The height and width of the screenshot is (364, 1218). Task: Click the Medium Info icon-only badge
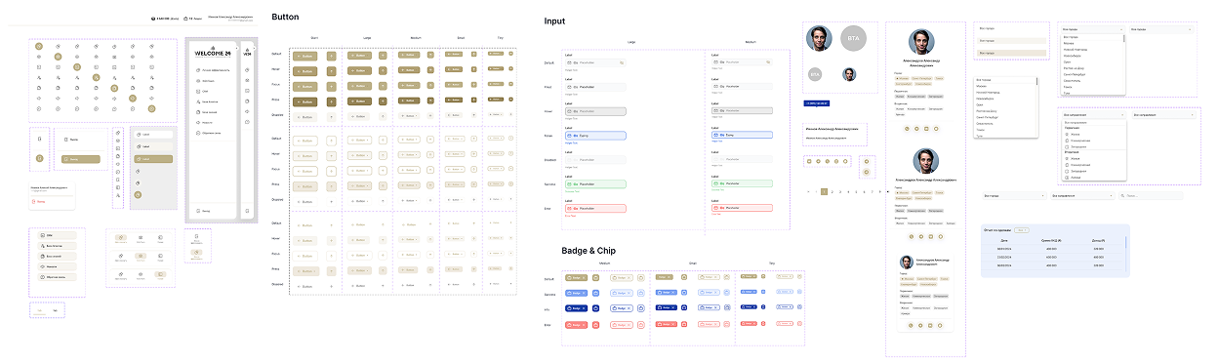(x=596, y=307)
